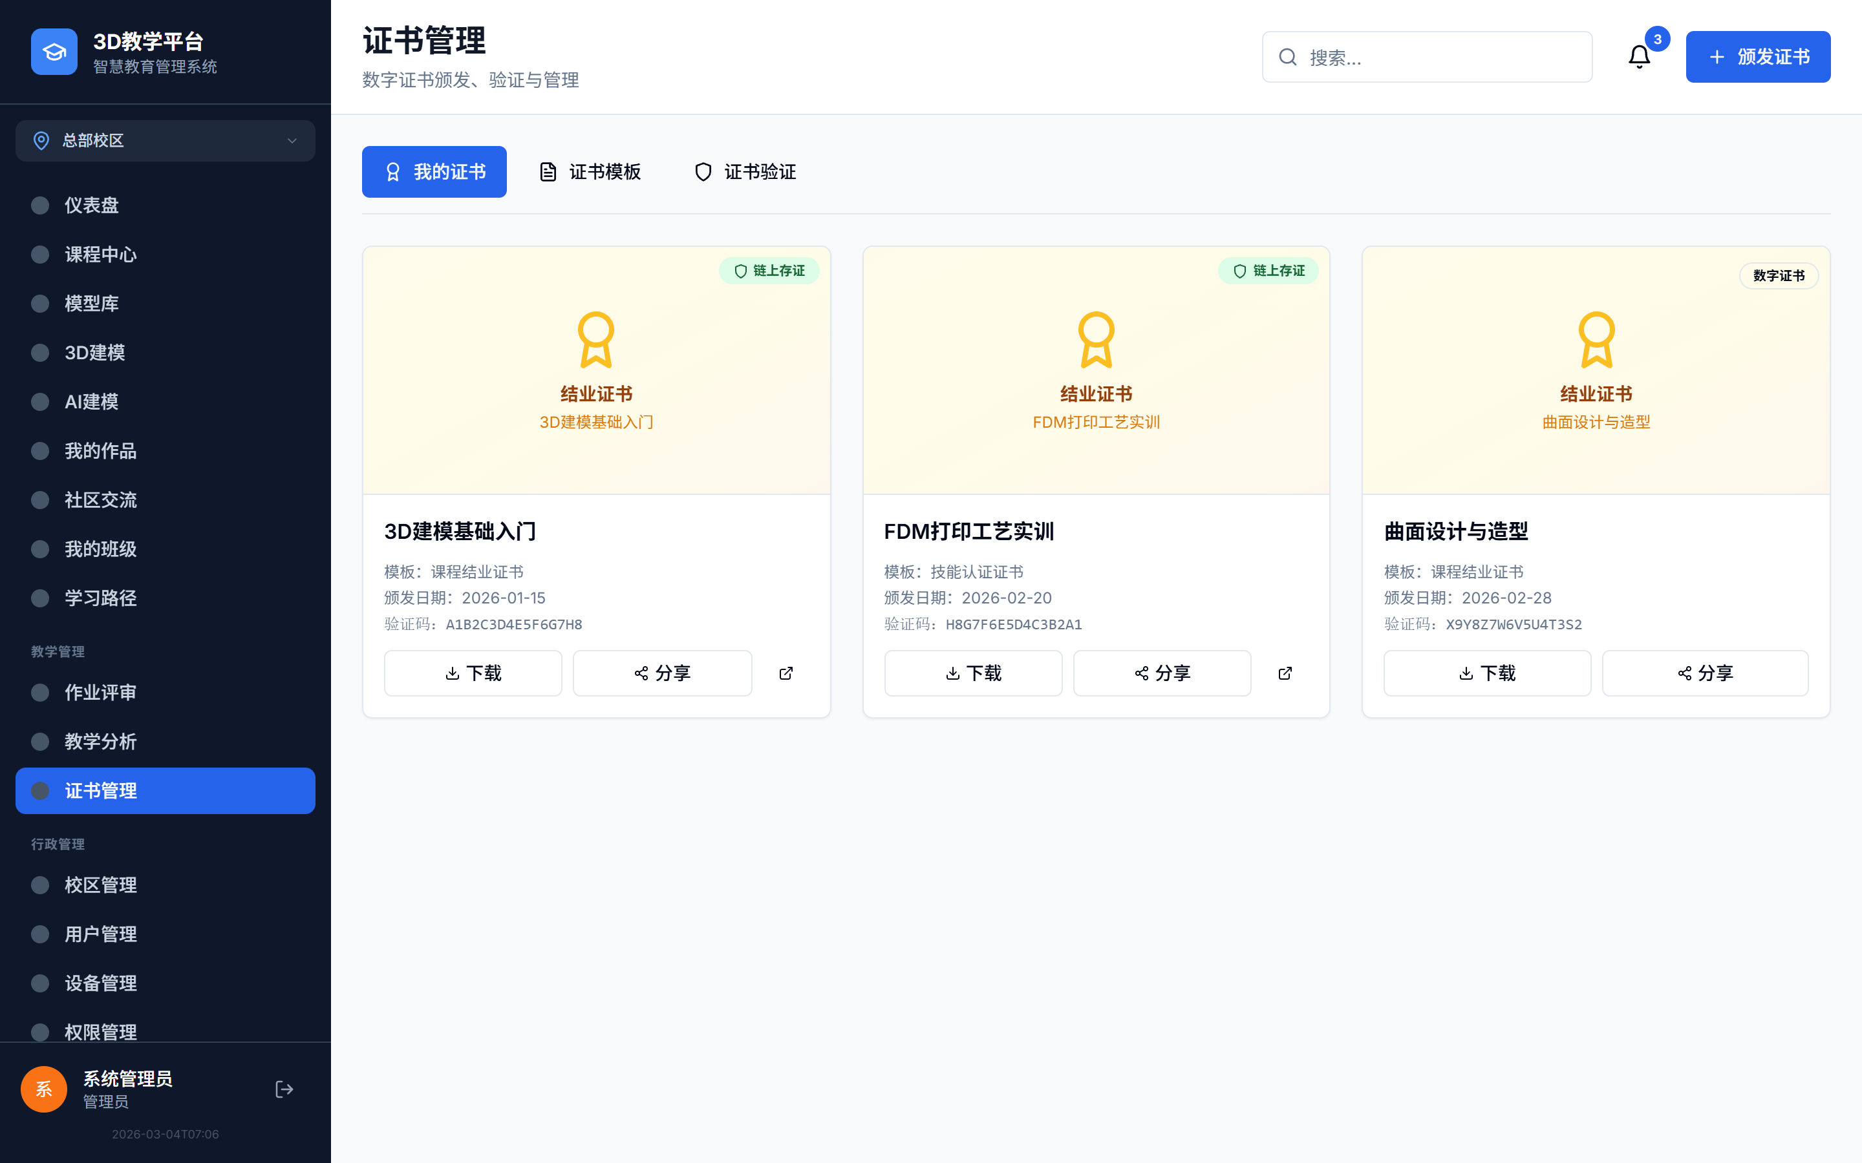Click the 颁发证书 button

(1758, 57)
